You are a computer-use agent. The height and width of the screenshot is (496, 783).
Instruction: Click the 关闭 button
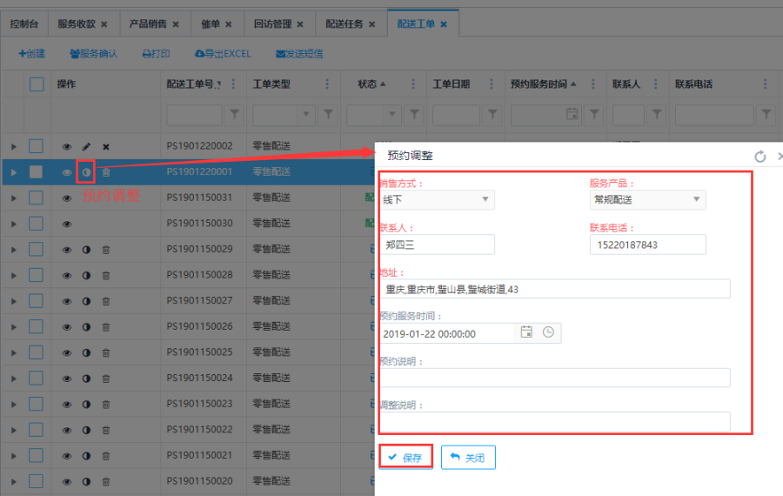tap(468, 458)
